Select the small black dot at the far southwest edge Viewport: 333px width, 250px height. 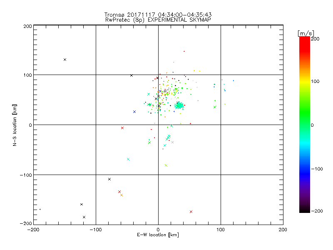coord(40,210)
